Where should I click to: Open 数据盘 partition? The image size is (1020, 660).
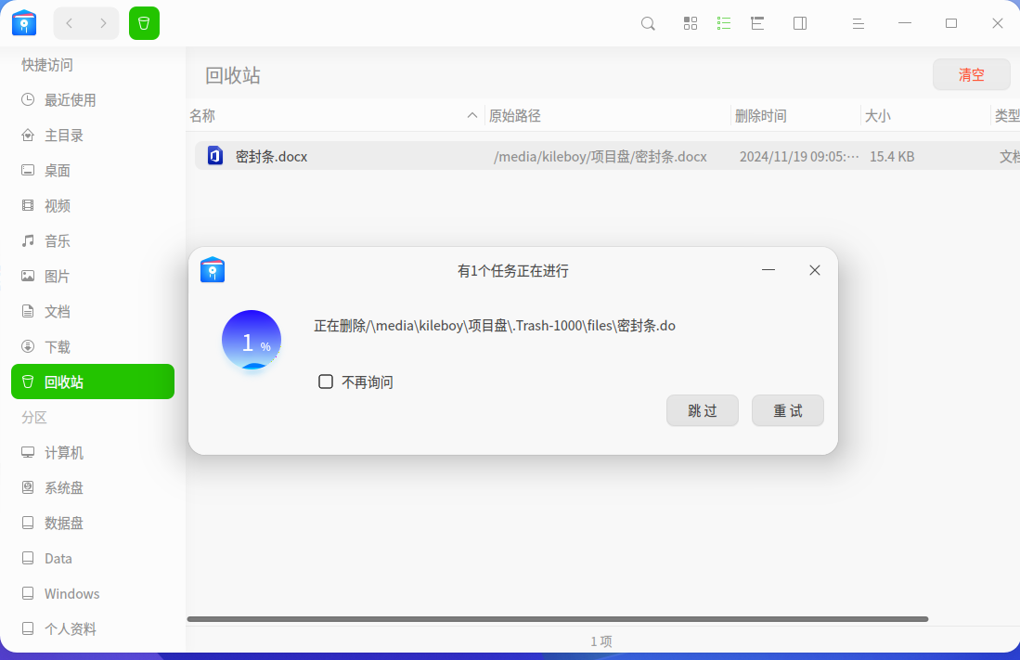click(x=93, y=523)
